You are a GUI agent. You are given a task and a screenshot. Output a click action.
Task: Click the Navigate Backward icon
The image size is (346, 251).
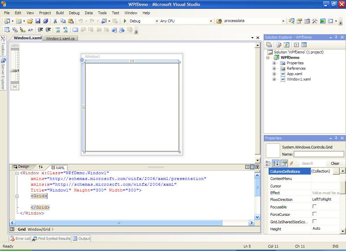[x=103, y=21]
